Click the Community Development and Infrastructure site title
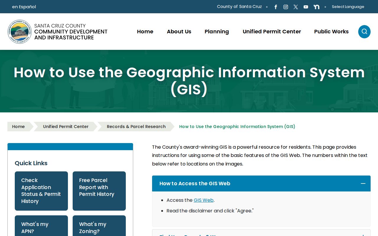This screenshot has width=378, height=236. (x=71, y=32)
